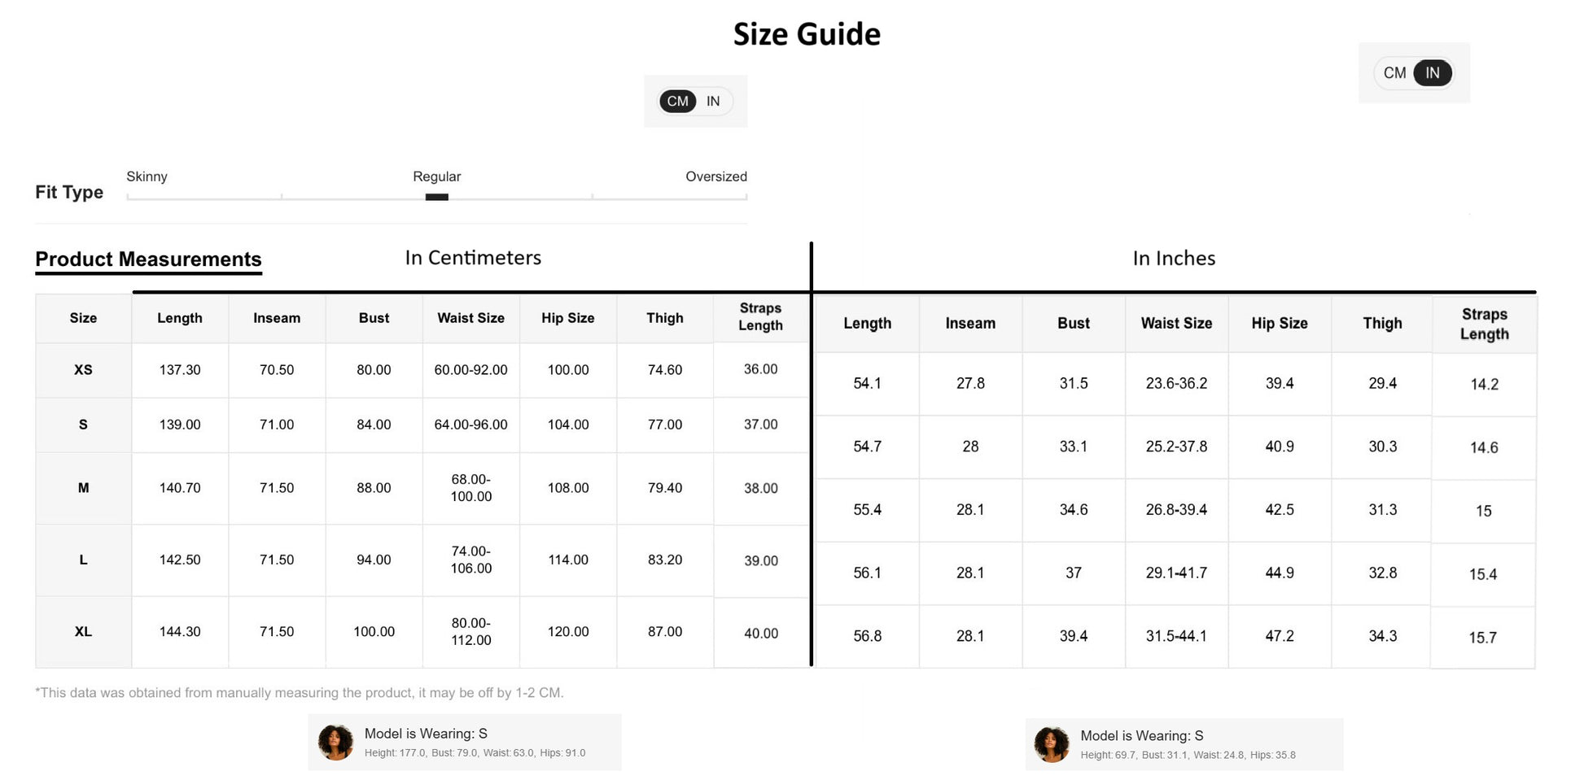
Task: Click the Inseam column header in centimeters table
Action: click(277, 318)
